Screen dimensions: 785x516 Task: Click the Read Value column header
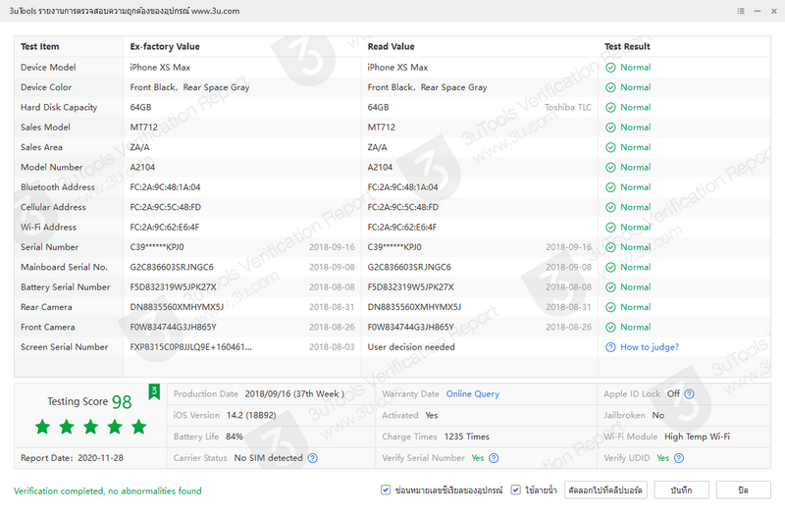pyautogui.click(x=391, y=46)
